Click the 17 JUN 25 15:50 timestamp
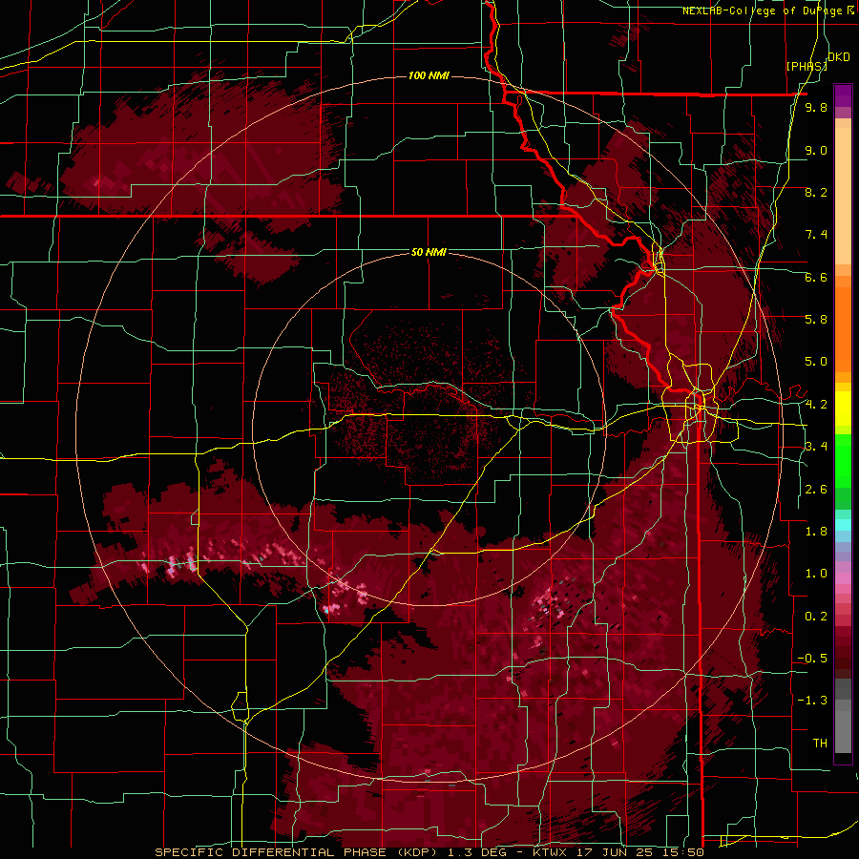The width and height of the screenshot is (859, 859). [639, 852]
